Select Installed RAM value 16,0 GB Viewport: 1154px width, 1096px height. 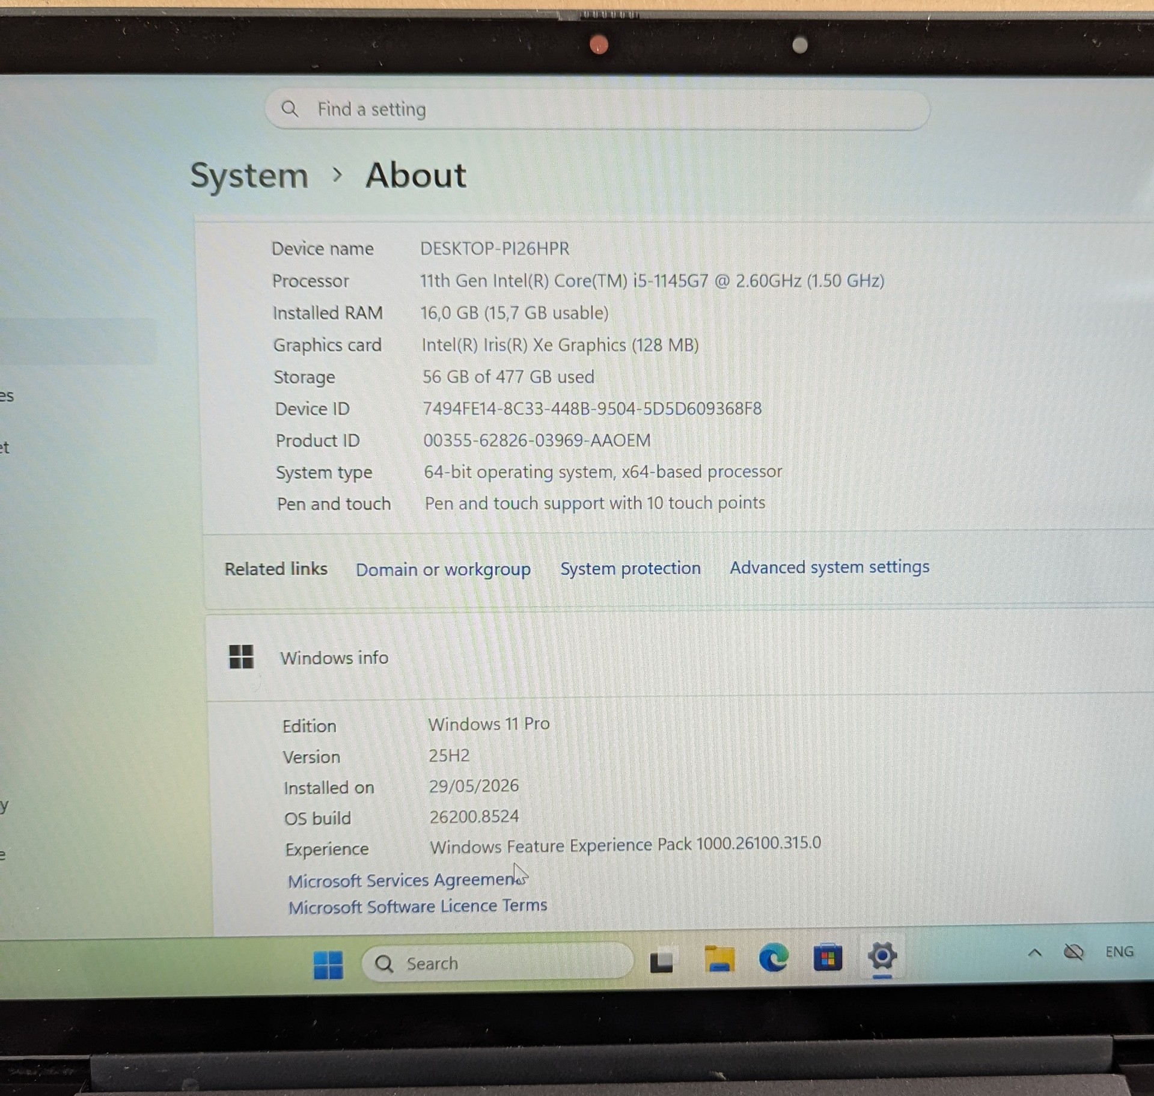tap(514, 313)
